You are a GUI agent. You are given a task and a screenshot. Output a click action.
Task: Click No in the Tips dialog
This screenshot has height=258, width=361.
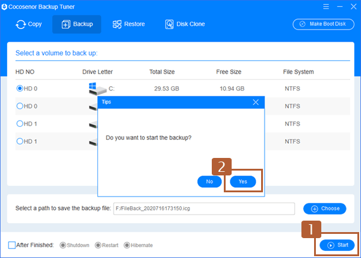point(209,181)
